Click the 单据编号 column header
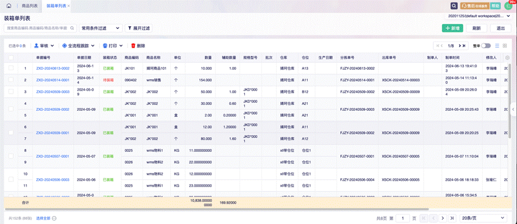517x224 pixels. click(x=43, y=57)
